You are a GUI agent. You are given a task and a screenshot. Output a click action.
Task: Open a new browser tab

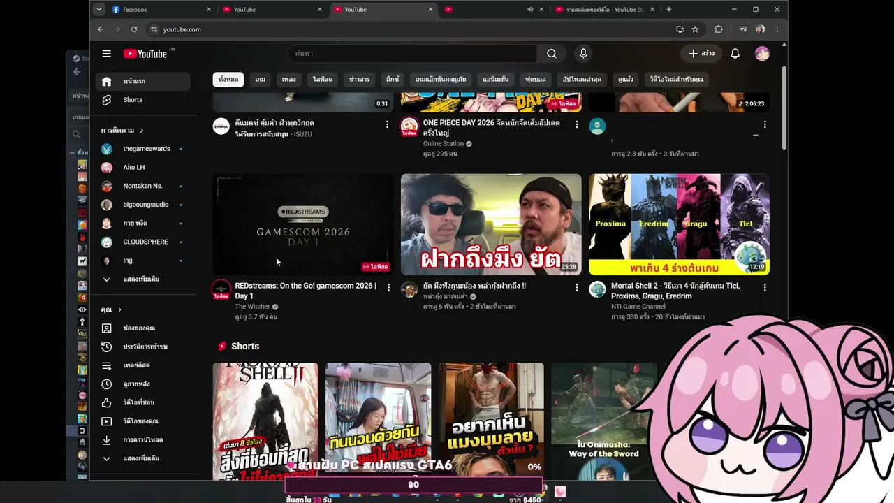[669, 10]
